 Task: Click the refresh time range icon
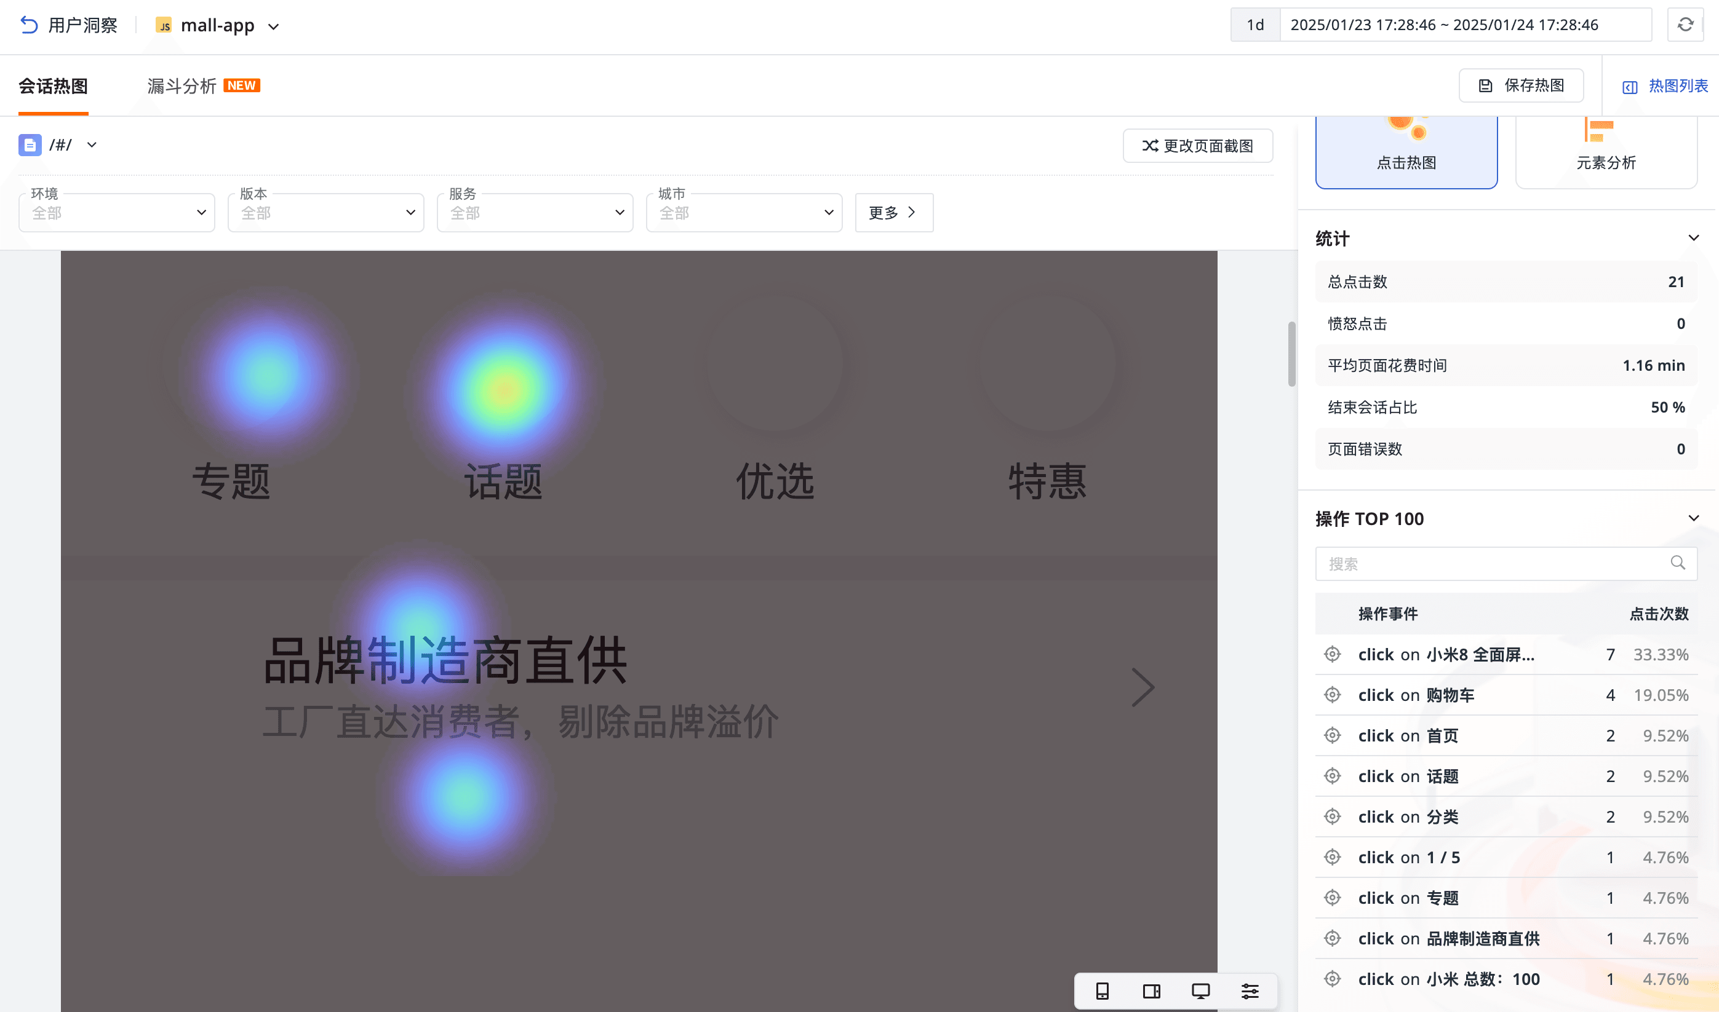(x=1685, y=25)
